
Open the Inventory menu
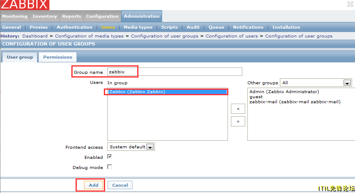(x=45, y=16)
